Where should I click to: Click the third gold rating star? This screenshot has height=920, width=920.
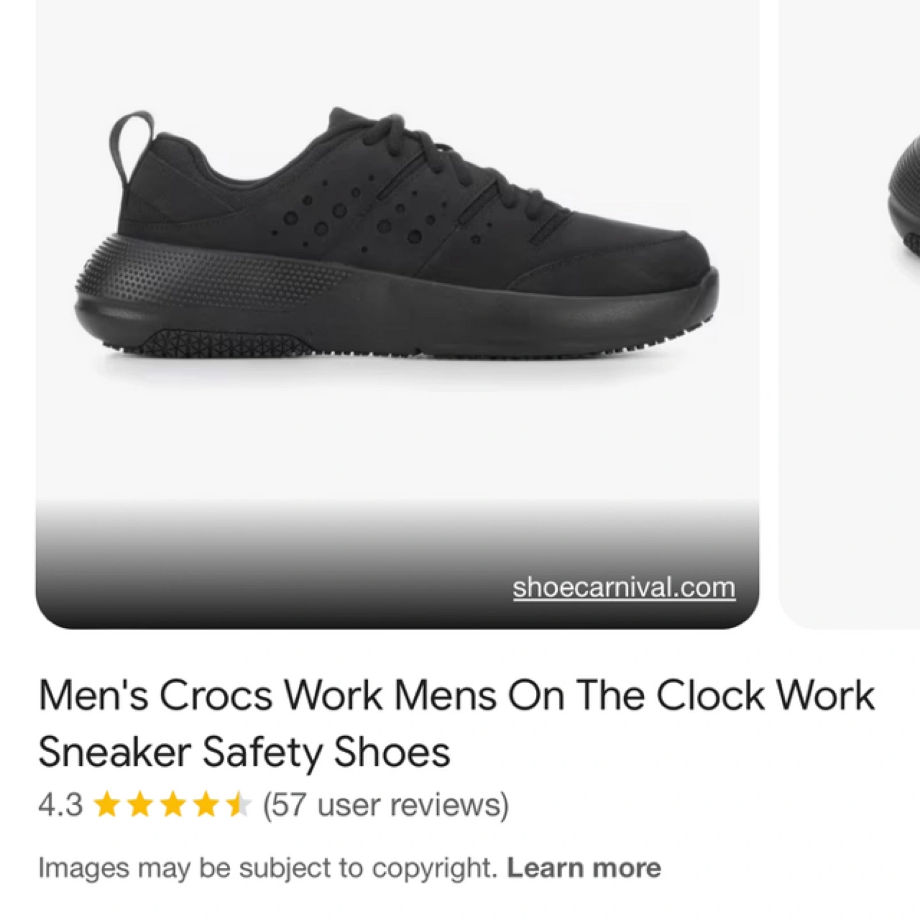coord(173,805)
